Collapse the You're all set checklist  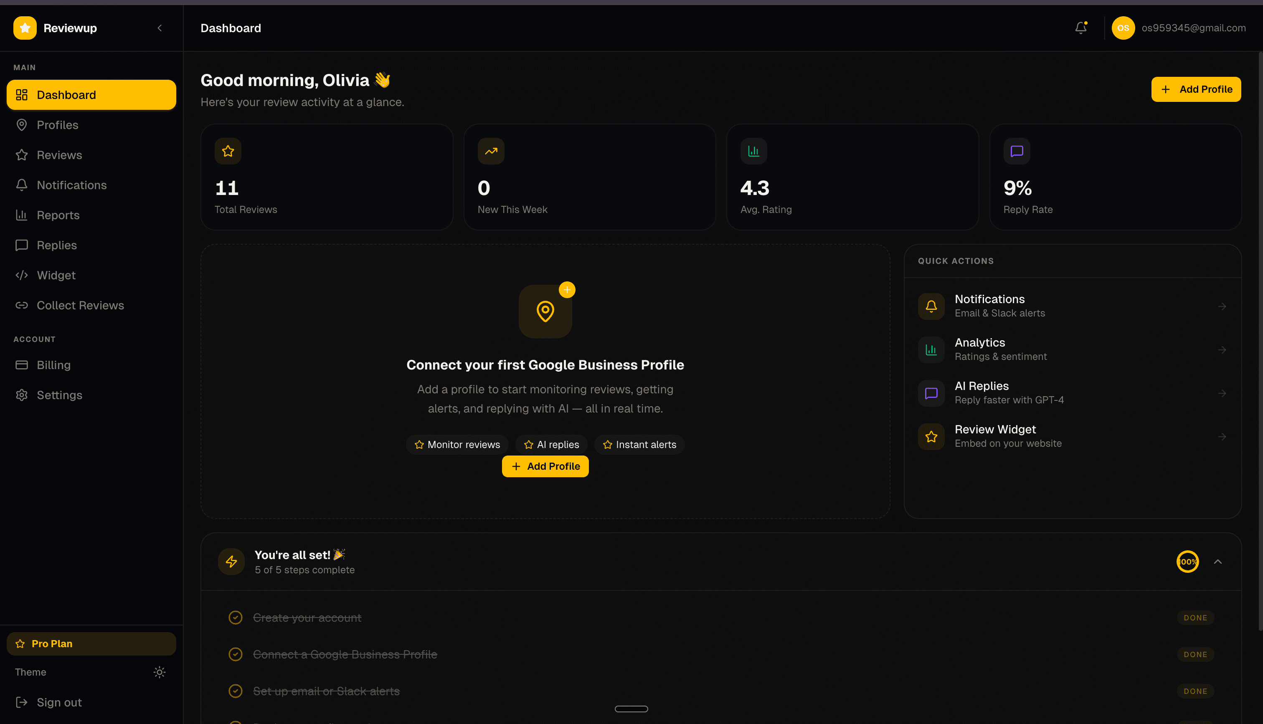(1218, 562)
